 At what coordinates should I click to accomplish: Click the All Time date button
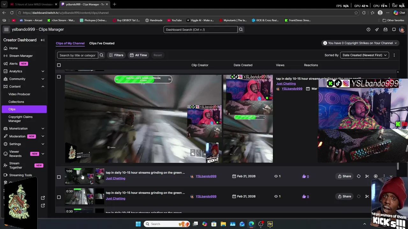138,55
